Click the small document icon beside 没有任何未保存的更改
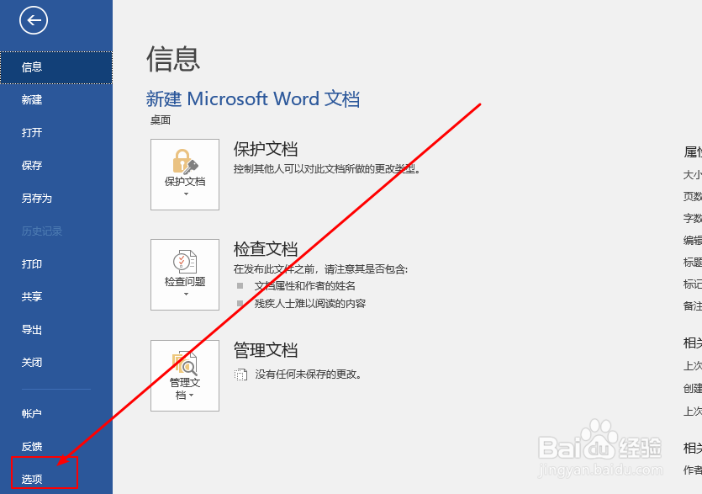The image size is (702, 494). point(240,374)
